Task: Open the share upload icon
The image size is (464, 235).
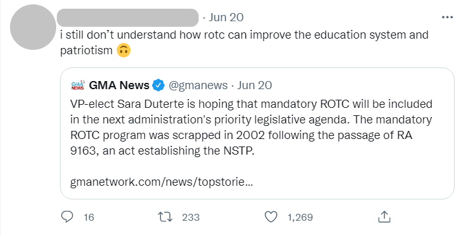Action: [384, 217]
